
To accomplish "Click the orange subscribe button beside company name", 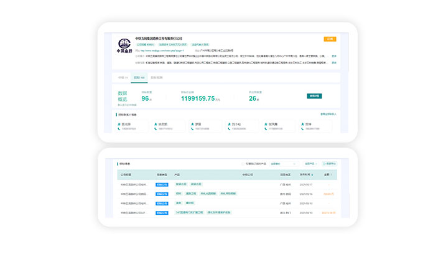I will (x=330, y=39).
